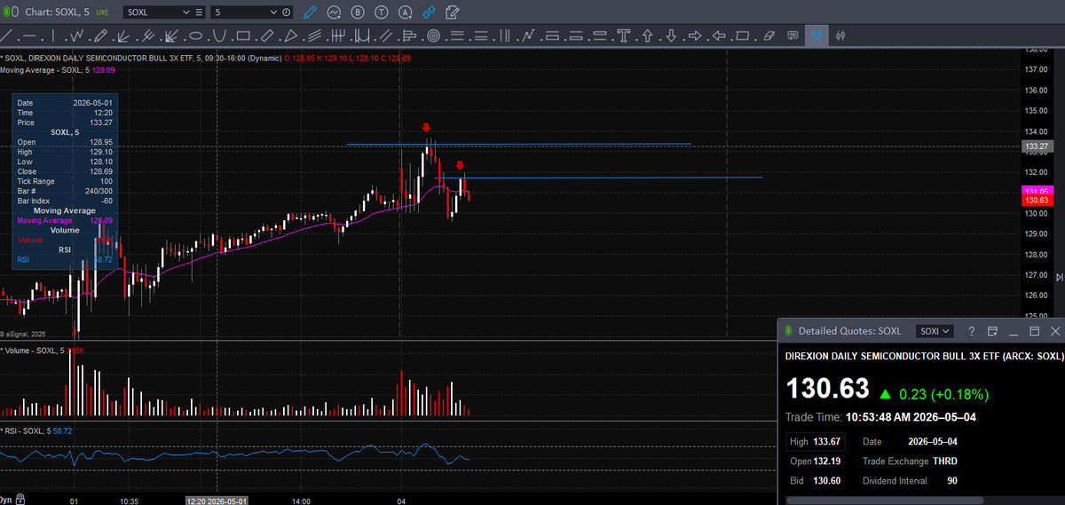Click the red 130.63 last price tag
The image size is (1065, 505).
[1037, 201]
